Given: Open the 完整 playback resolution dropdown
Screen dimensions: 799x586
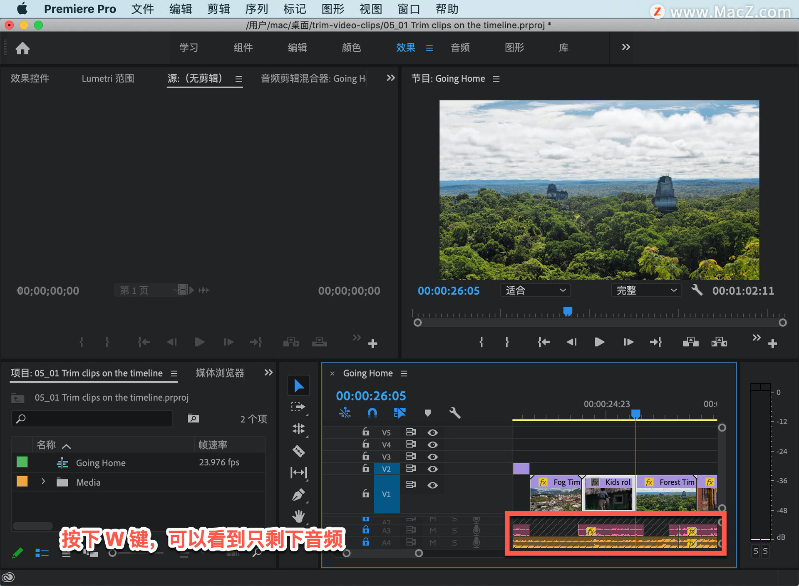Looking at the screenshot, I should pyautogui.click(x=645, y=290).
